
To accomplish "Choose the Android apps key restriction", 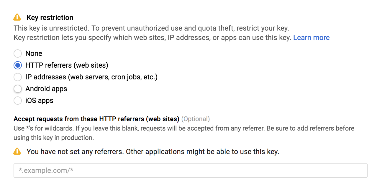I will 17,89.
